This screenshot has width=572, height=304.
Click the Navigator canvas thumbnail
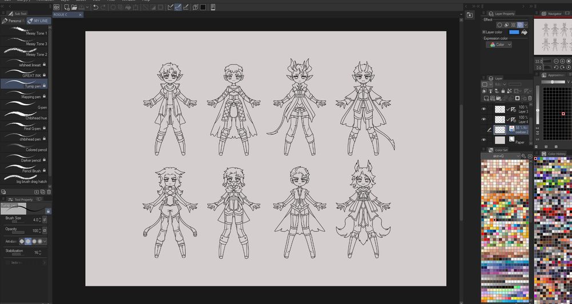[553, 37]
